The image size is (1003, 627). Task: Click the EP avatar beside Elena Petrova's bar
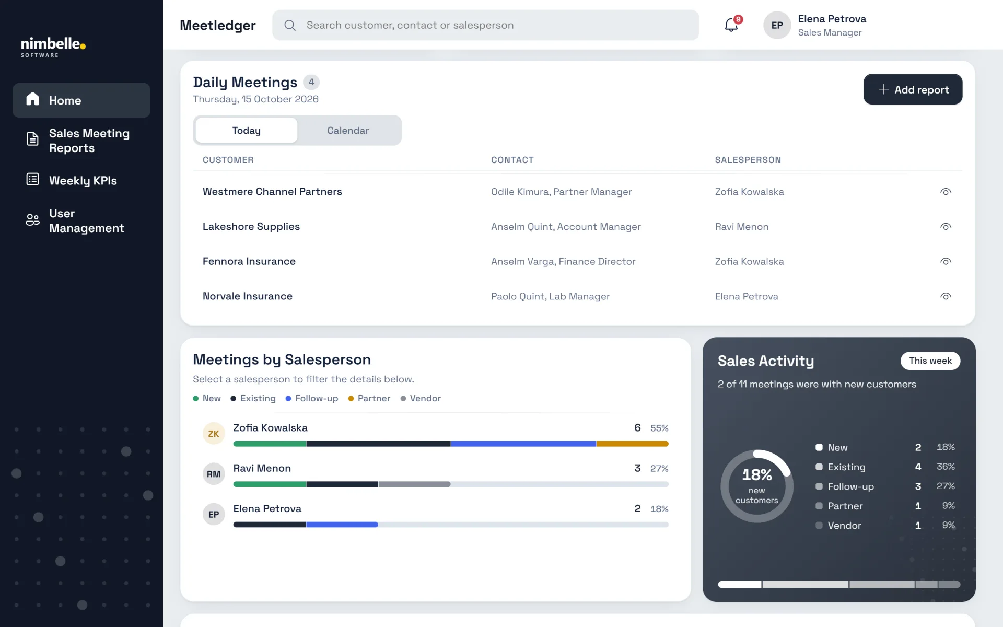click(214, 514)
